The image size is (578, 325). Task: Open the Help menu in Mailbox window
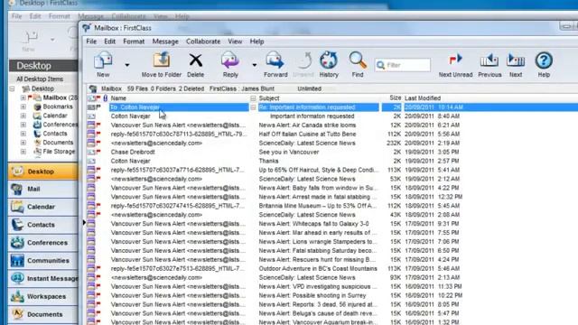click(256, 42)
